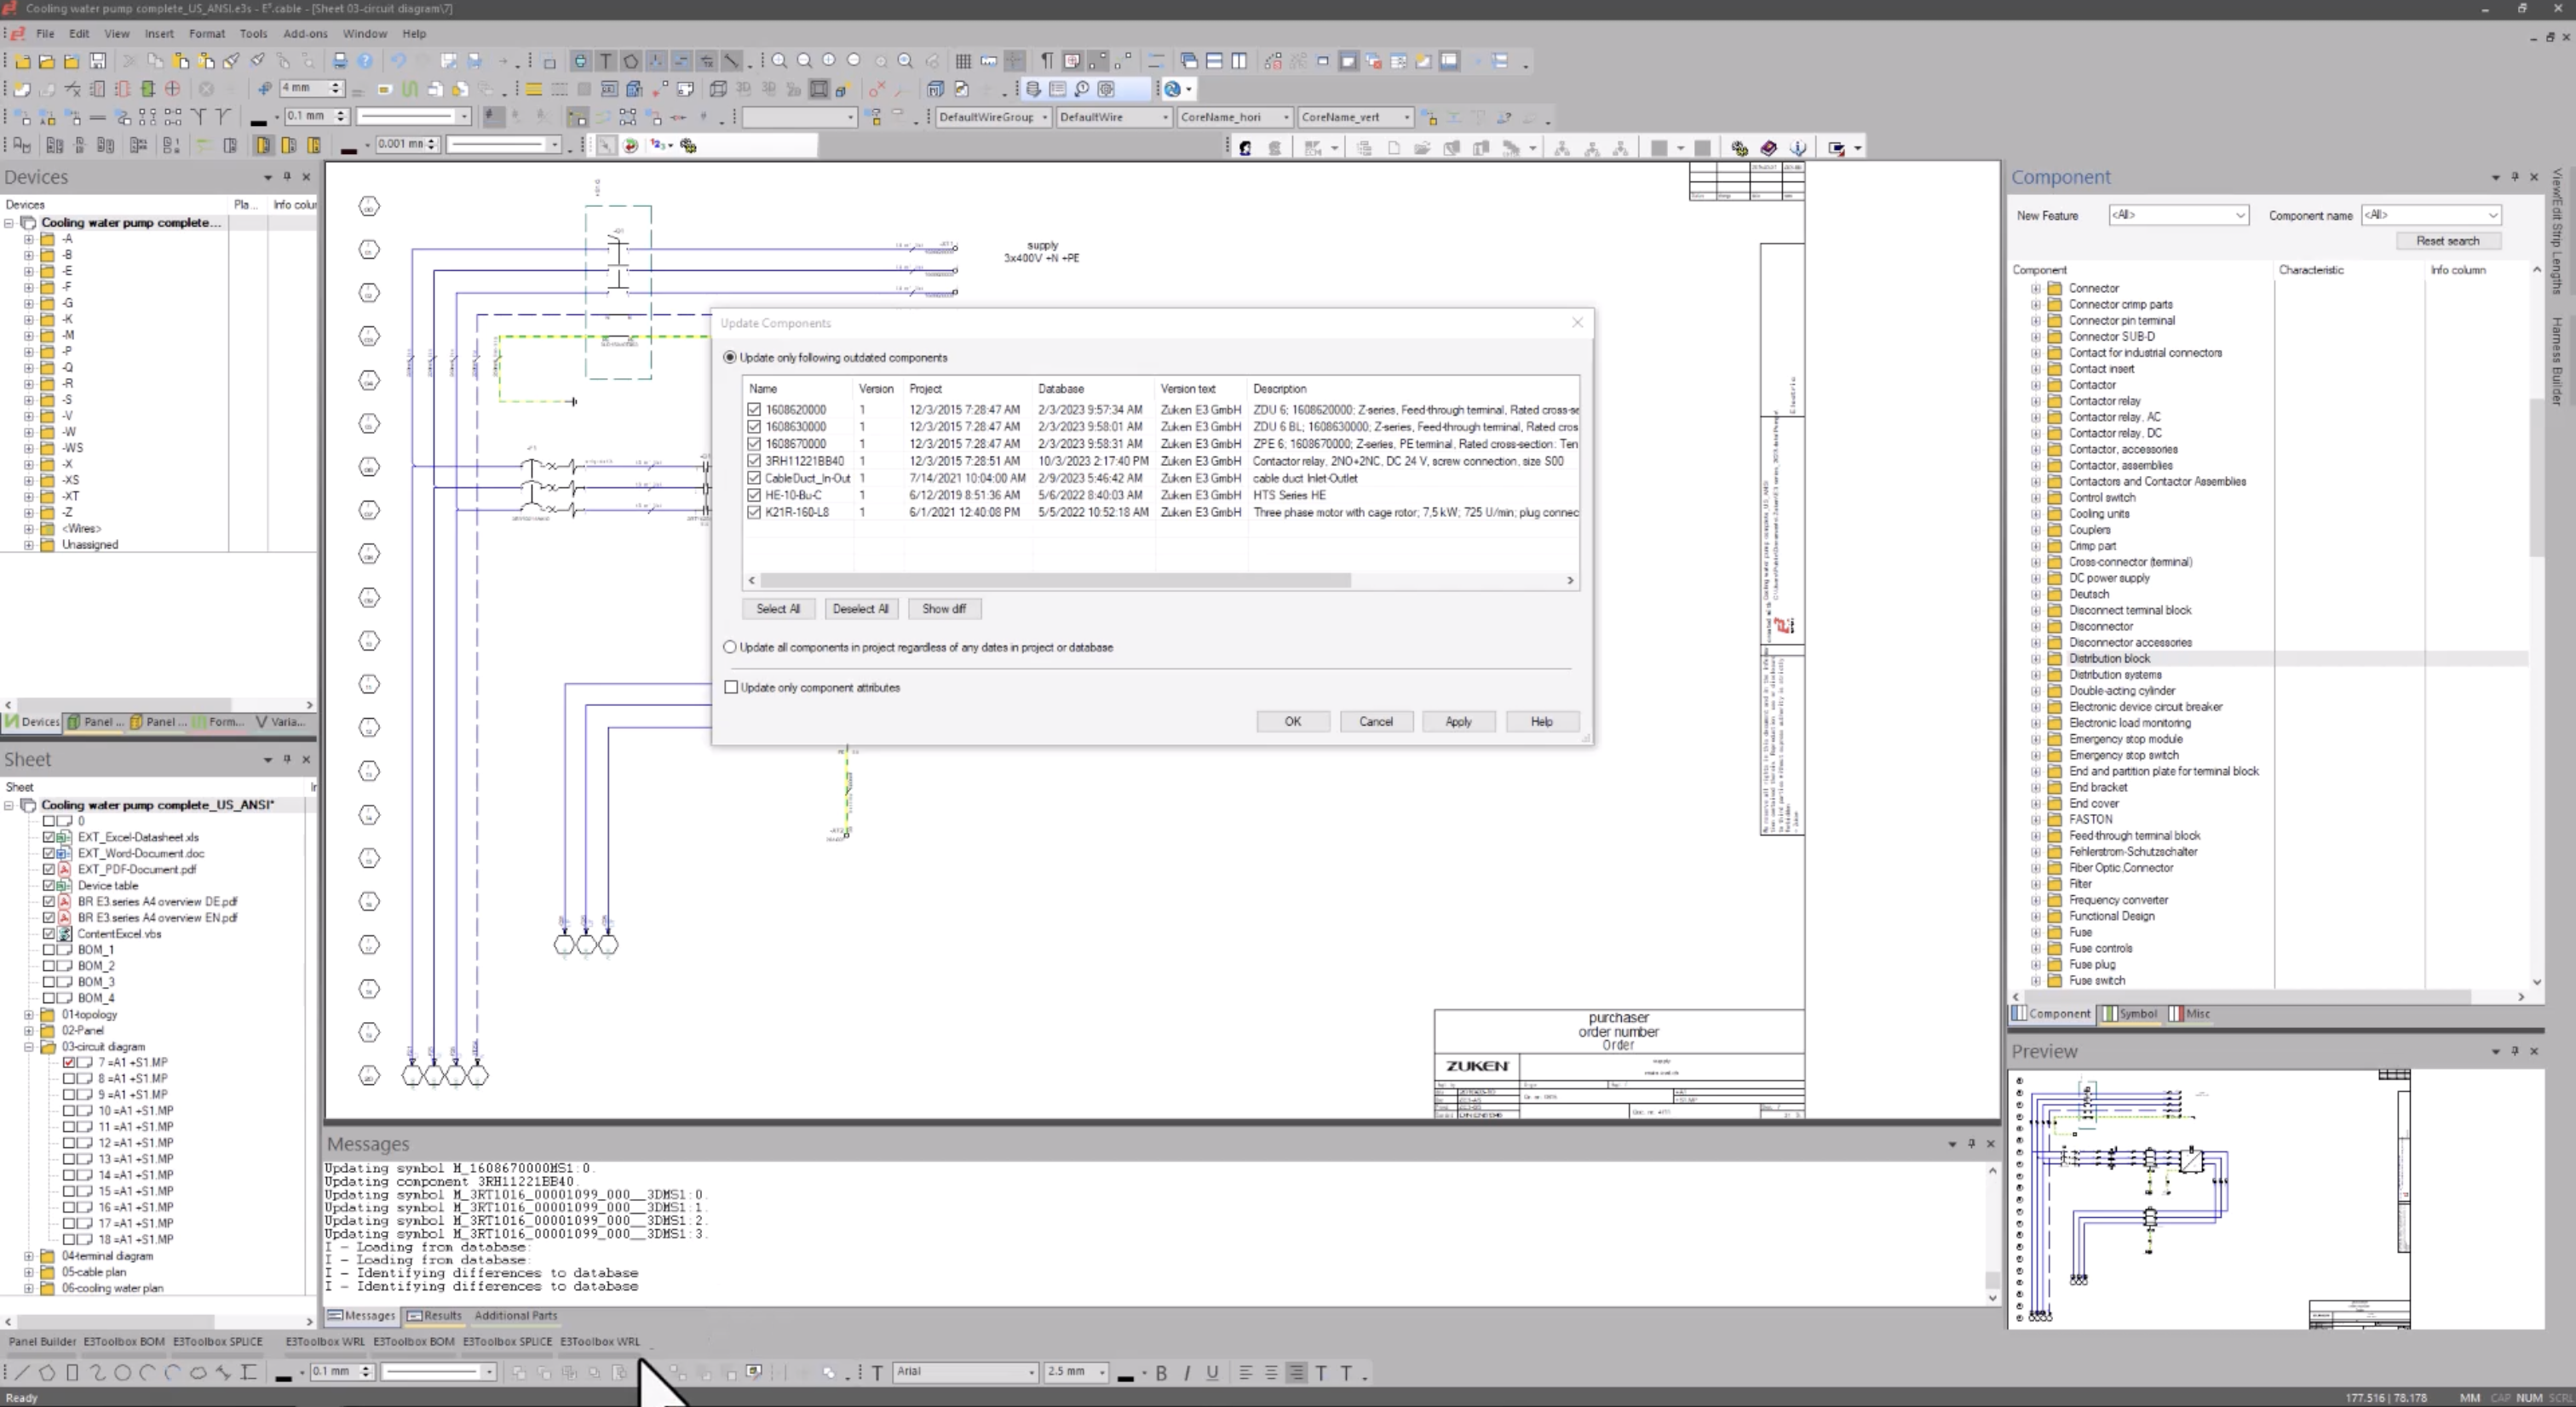Toggle Italic text formatting

click(1187, 1373)
